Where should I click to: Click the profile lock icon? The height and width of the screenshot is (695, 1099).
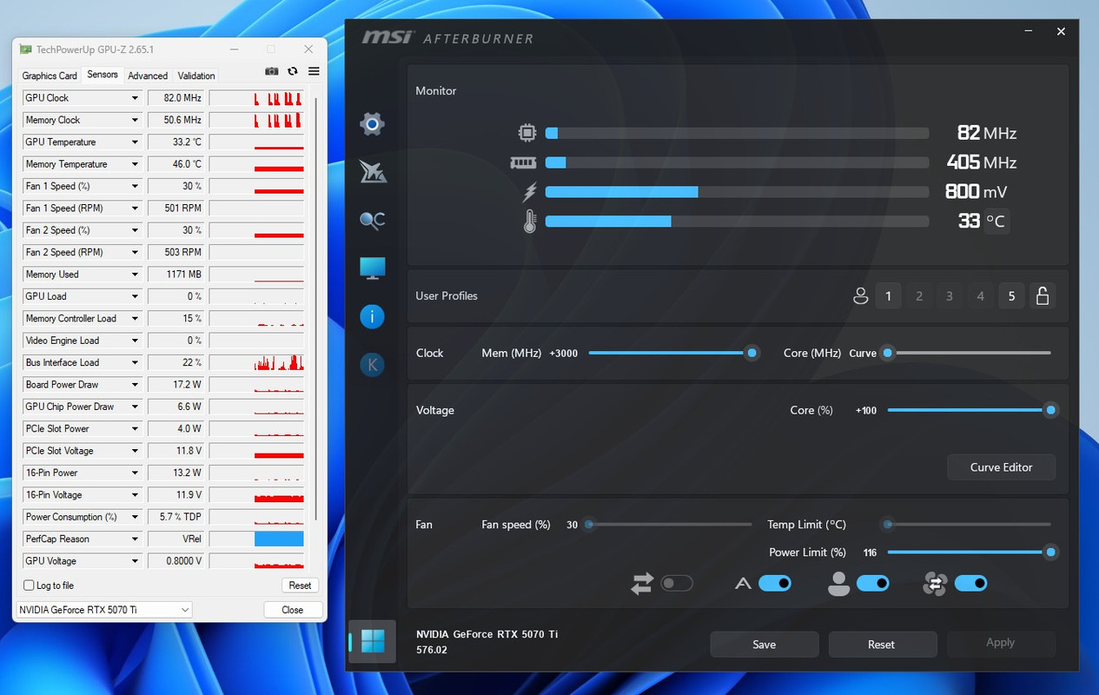[x=1043, y=296]
